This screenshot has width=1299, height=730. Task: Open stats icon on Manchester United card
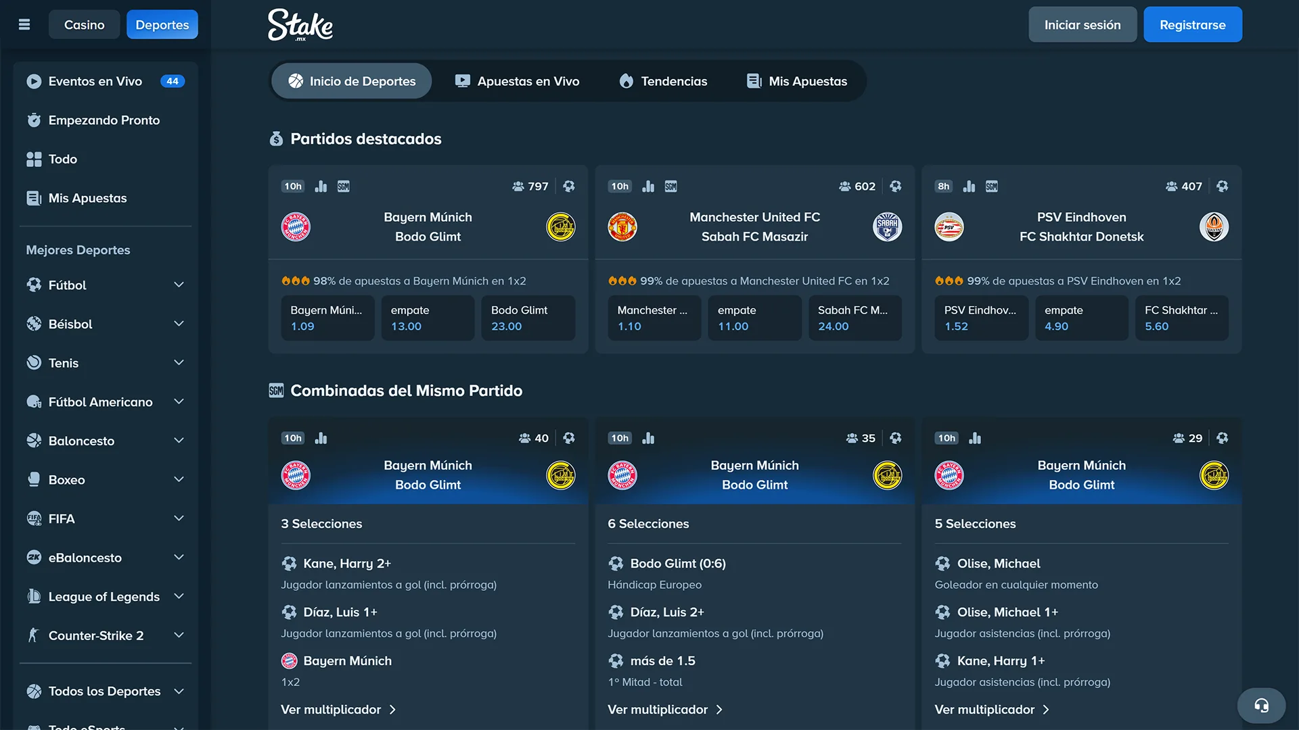click(648, 187)
